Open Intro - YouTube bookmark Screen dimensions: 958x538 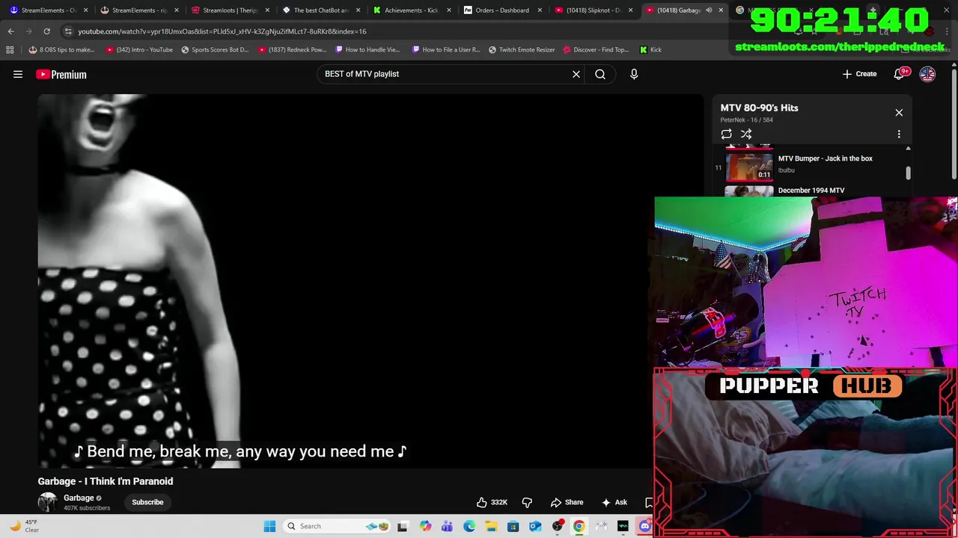(x=140, y=49)
